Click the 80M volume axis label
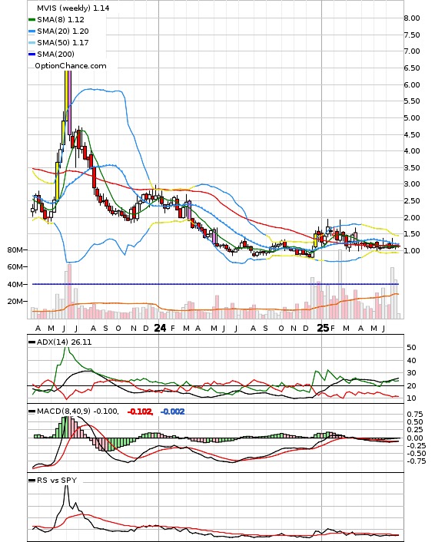The image size is (435, 542). [15, 250]
